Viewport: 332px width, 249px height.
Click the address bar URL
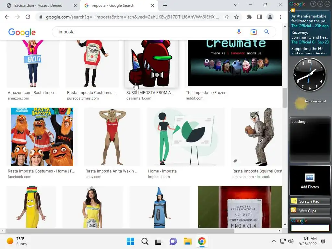click(x=132, y=17)
